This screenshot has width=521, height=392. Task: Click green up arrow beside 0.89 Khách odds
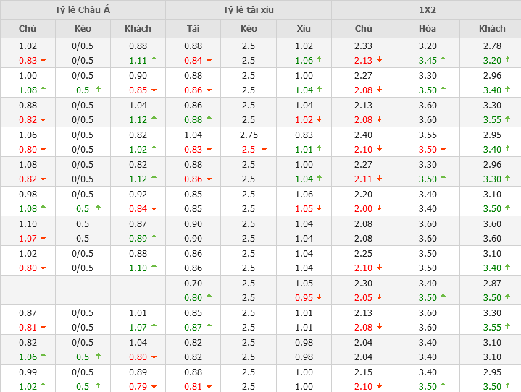pos(154,238)
